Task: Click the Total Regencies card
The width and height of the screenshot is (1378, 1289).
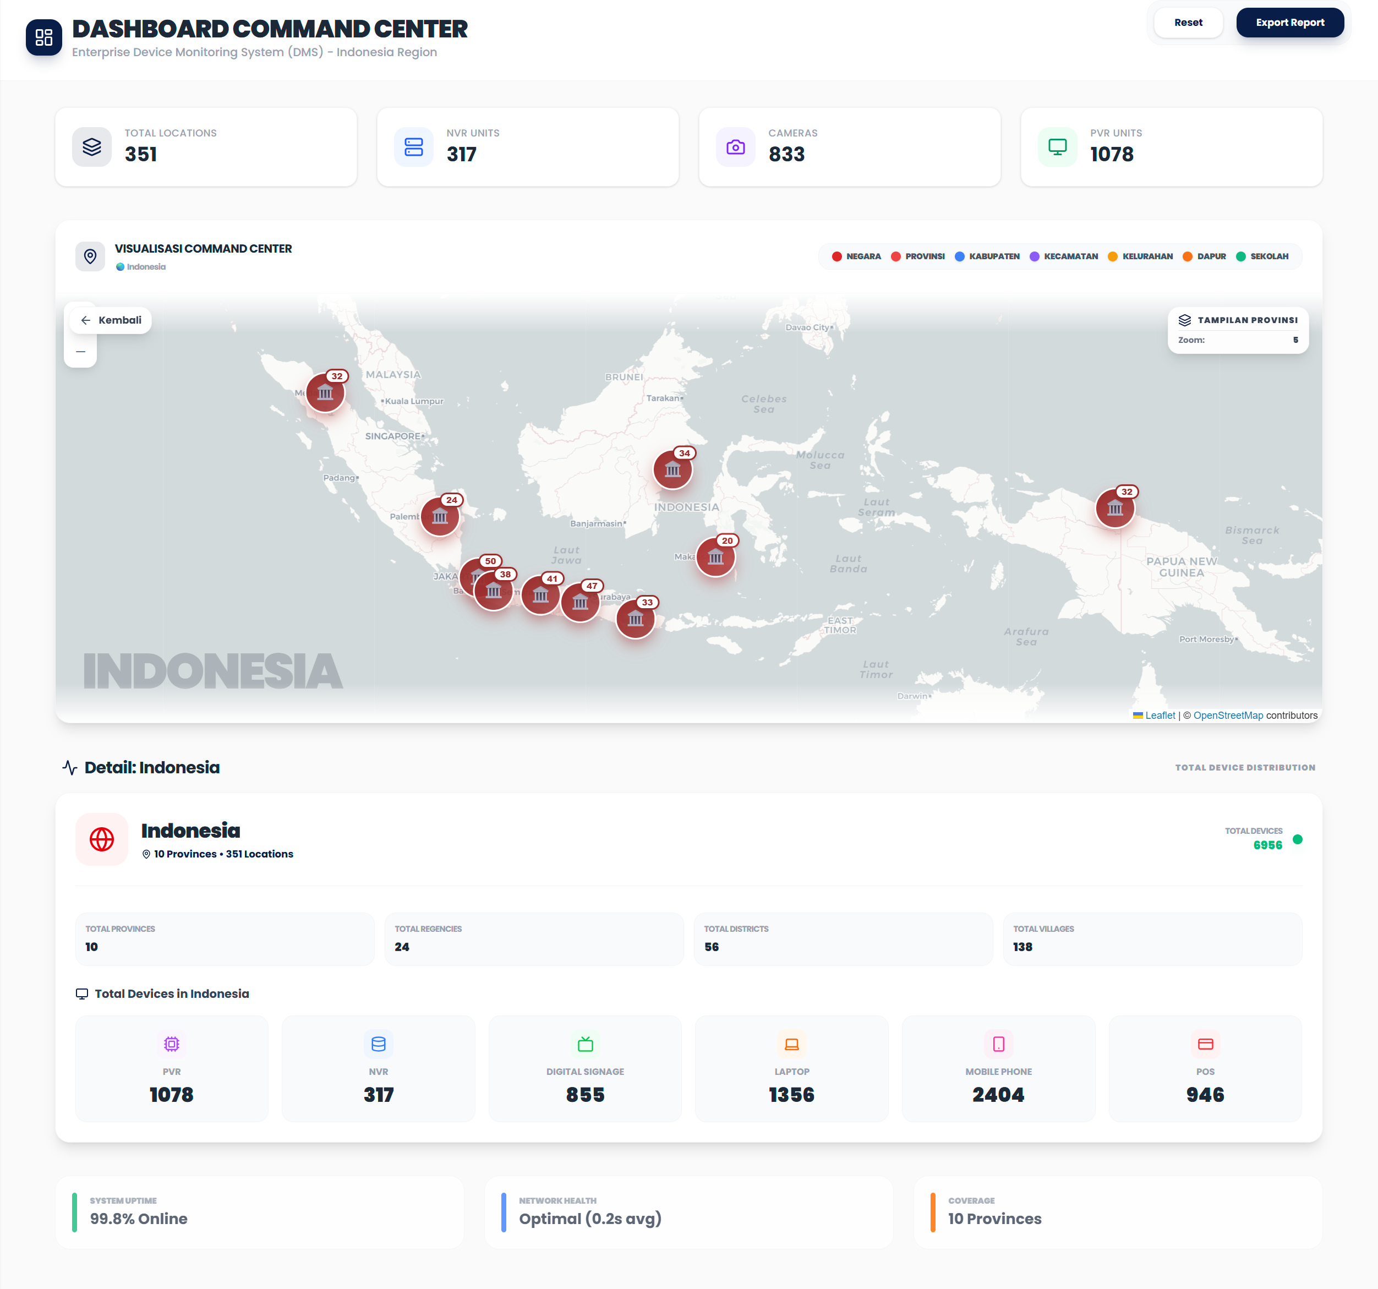Action: click(x=534, y=939)
